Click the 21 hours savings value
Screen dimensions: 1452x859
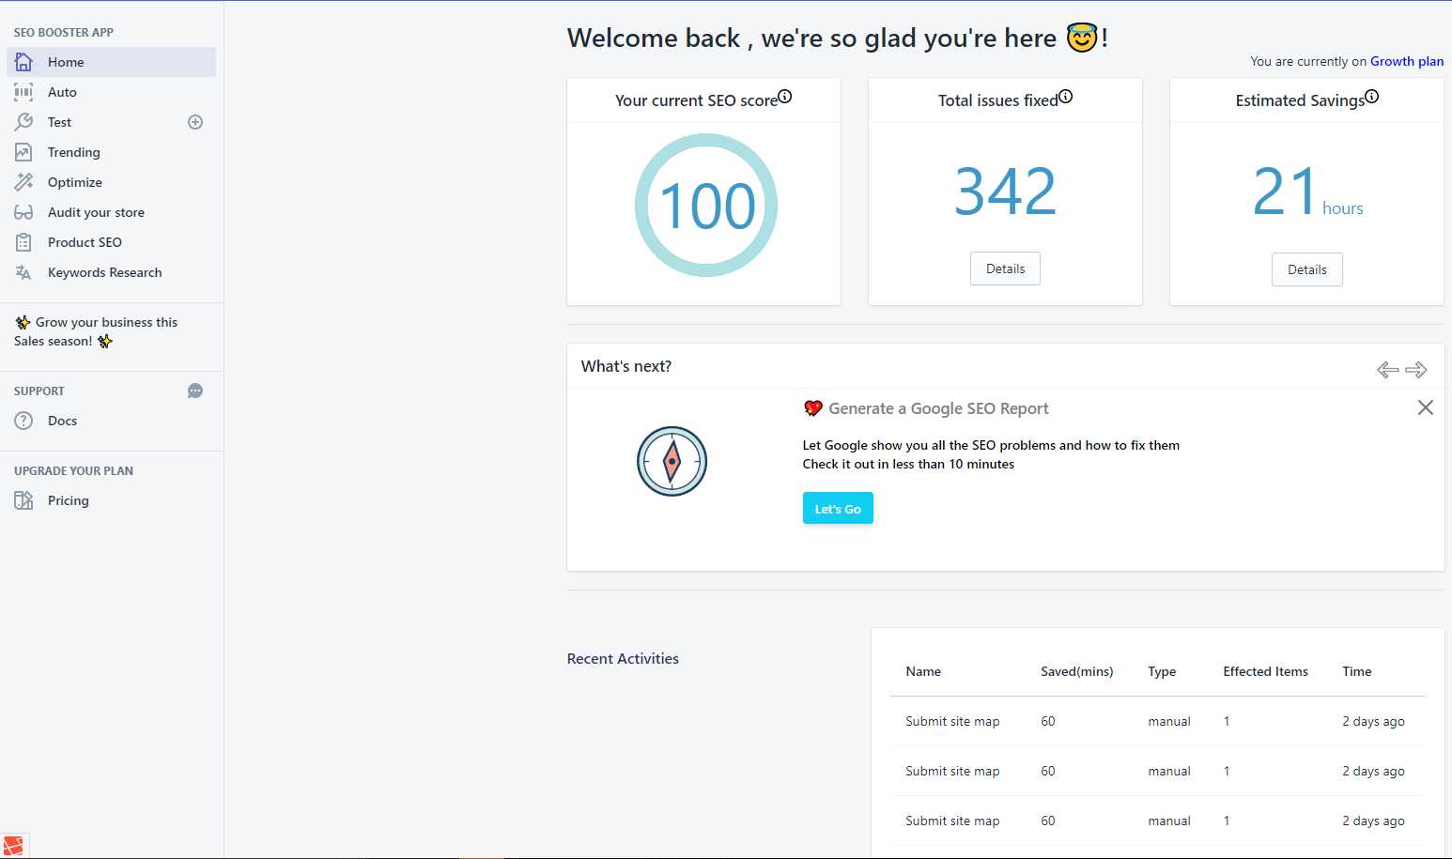pos(1307,192)
